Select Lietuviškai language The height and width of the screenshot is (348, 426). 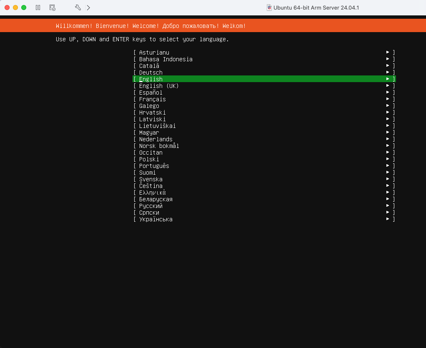pyautogui.click(x=264, y=126)
